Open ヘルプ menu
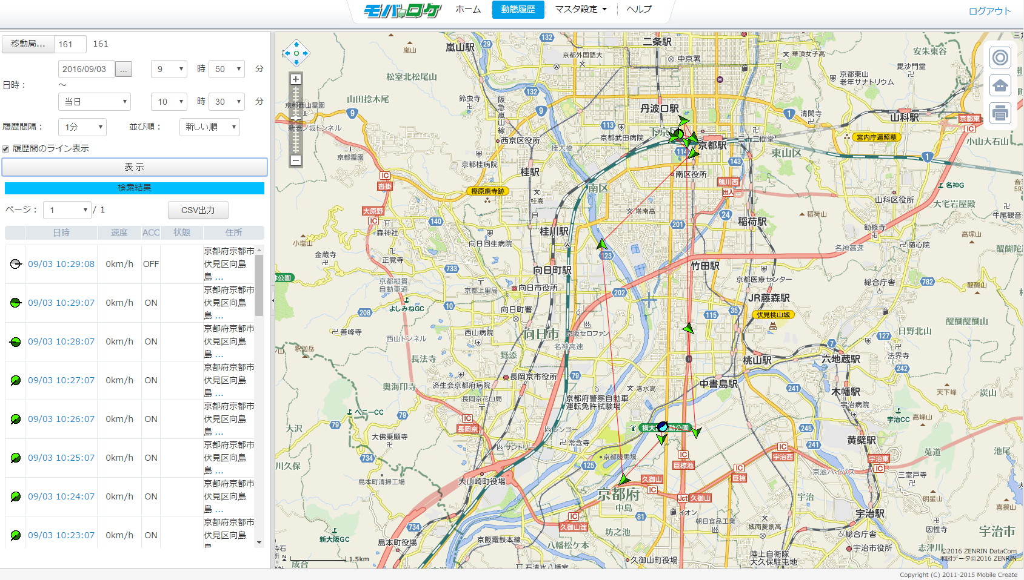 tap(639, 9)
